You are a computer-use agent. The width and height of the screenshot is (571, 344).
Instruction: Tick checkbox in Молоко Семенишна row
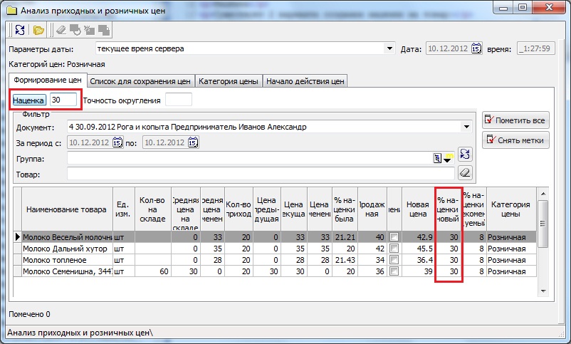(394, 271)
